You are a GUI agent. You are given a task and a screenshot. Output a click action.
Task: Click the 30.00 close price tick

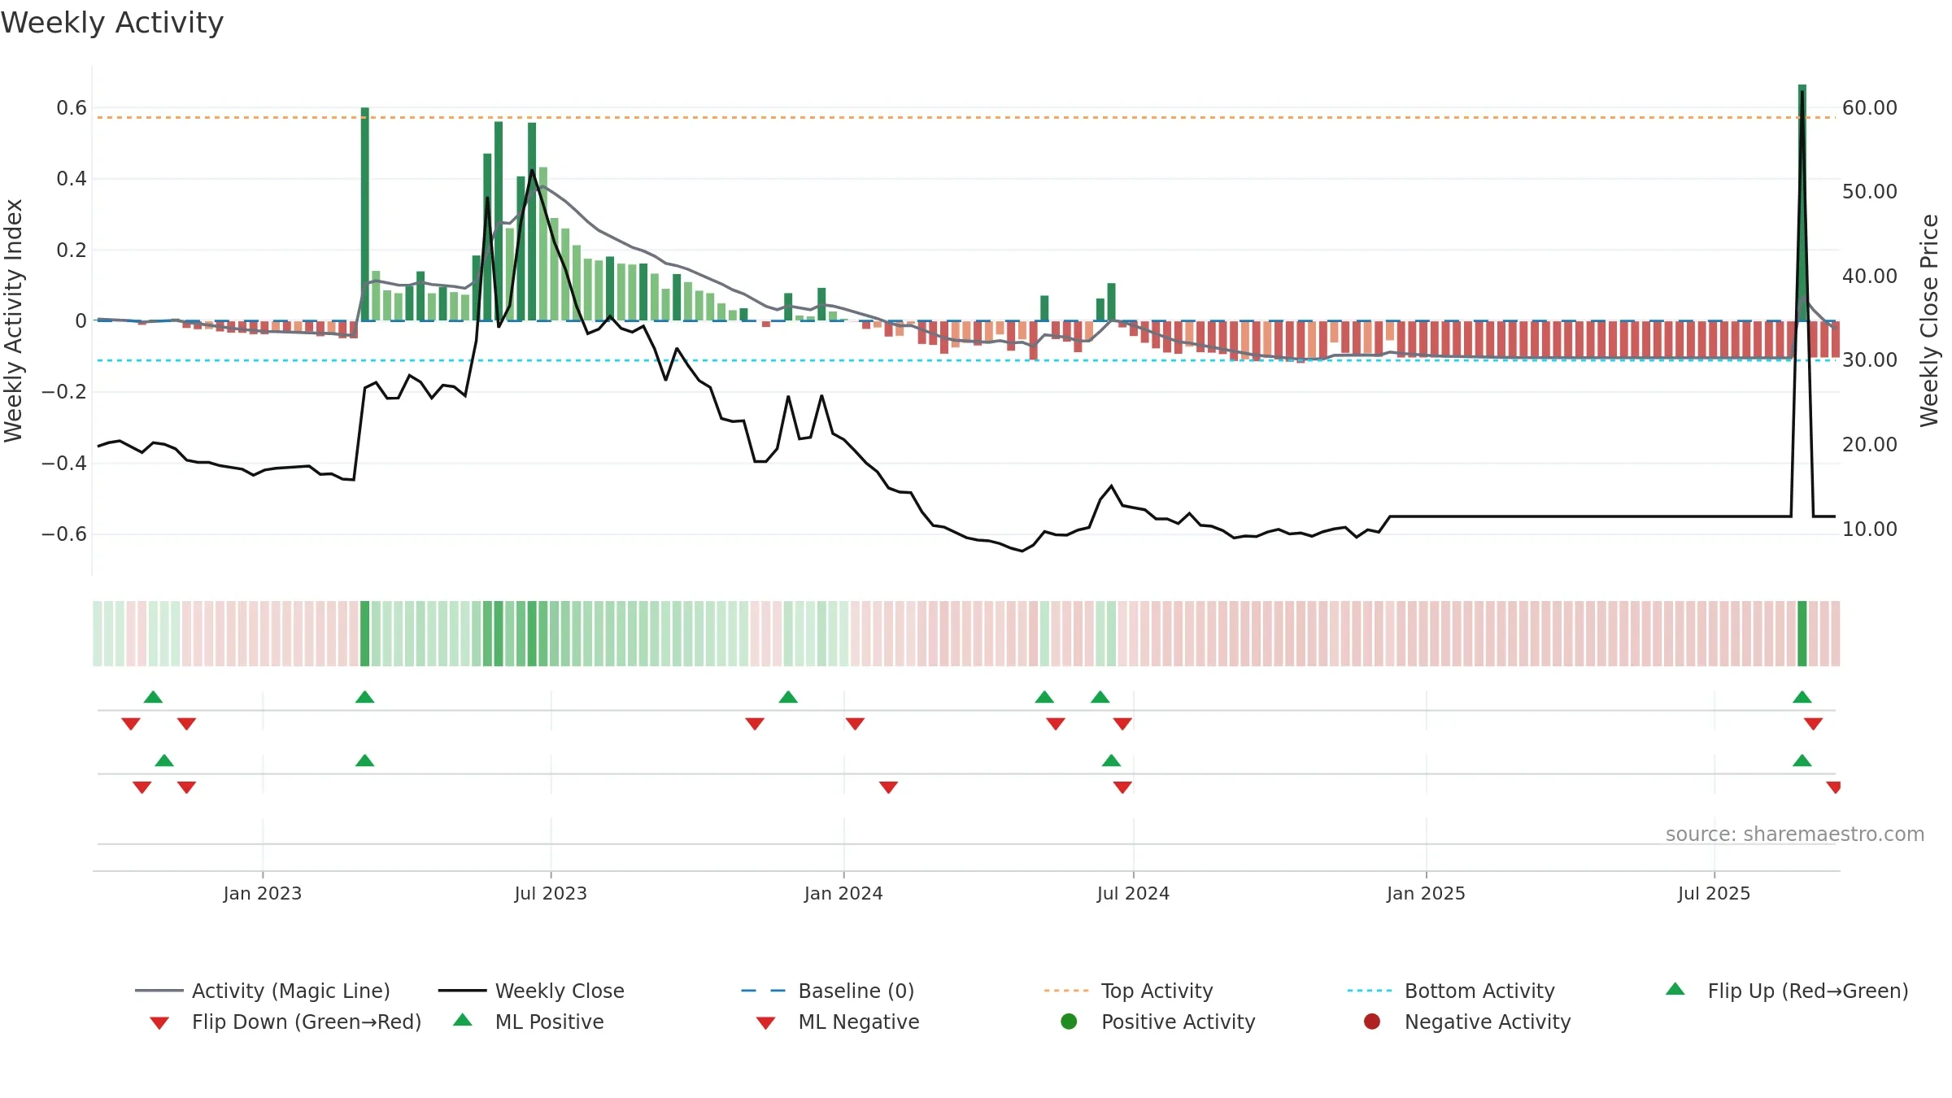1870,359
